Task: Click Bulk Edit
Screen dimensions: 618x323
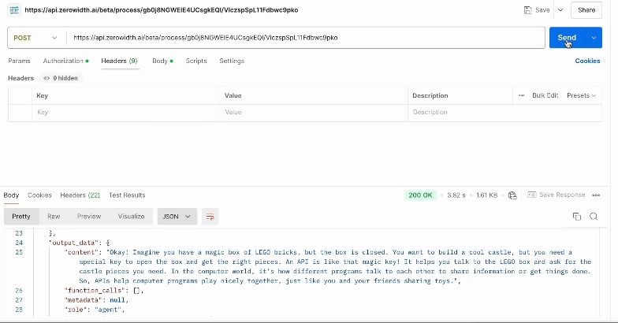Action: [x=545, y=95]
